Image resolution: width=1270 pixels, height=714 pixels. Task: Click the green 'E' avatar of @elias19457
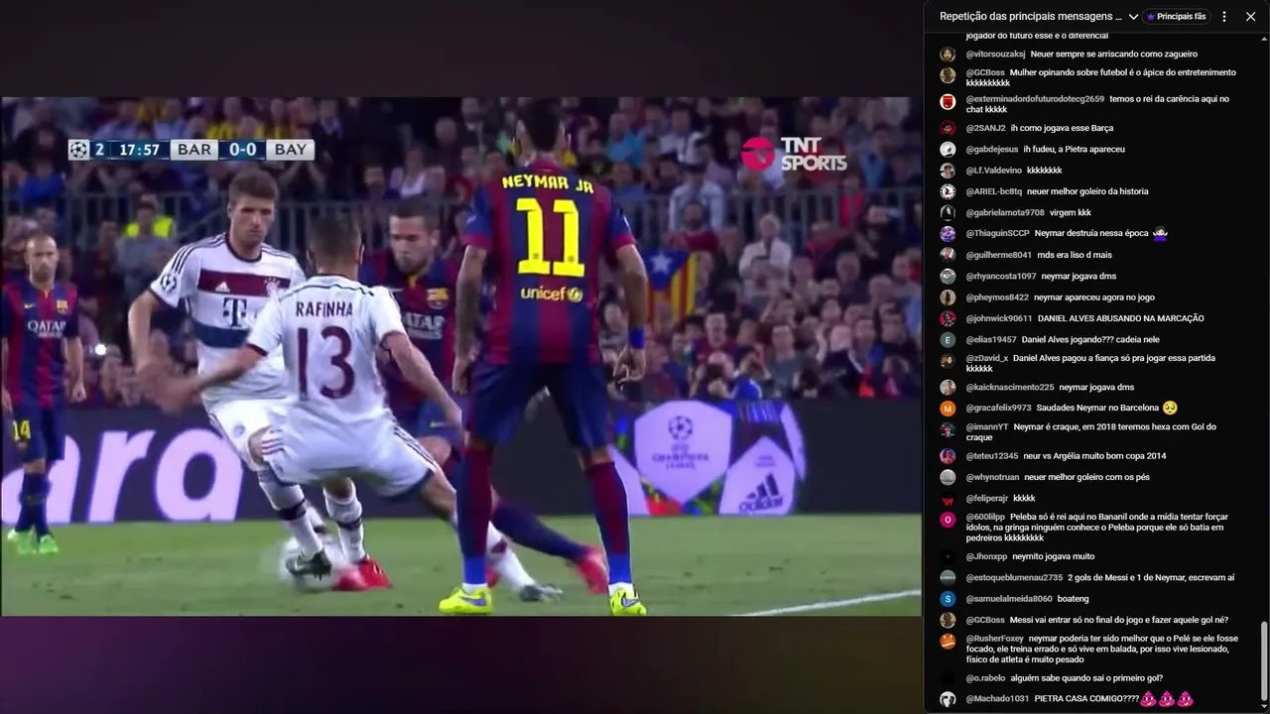click(948, 340)
